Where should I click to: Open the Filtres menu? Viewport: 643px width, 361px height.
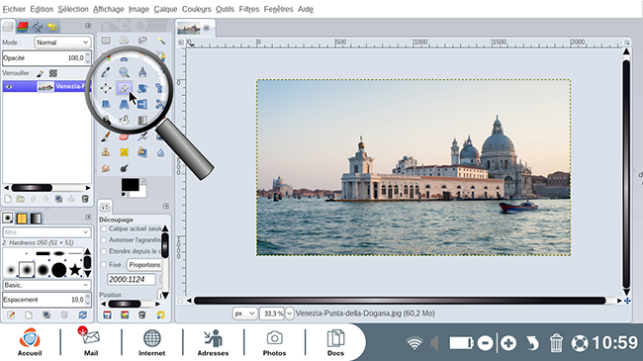tap(249, 9)
